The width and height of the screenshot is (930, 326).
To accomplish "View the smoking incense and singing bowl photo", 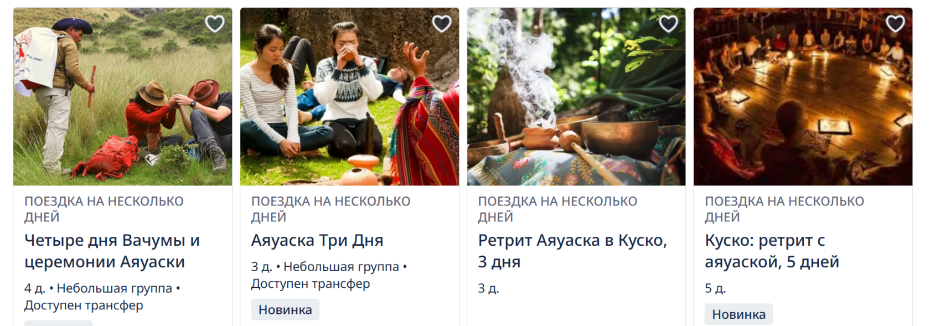I will [x=576, y=97].
